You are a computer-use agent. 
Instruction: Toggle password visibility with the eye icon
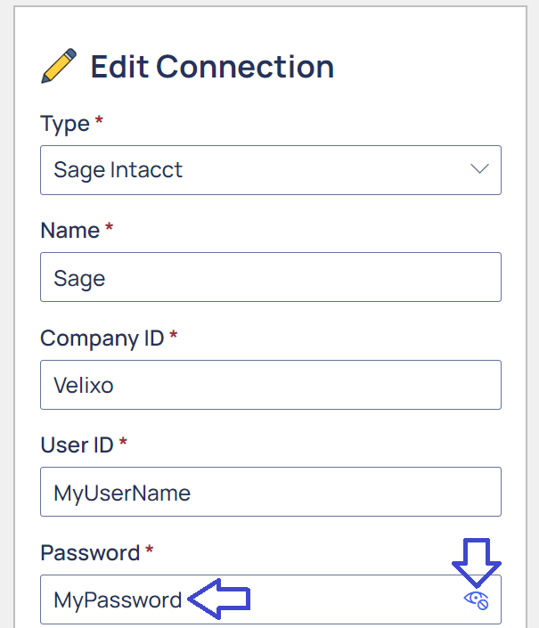pos(476,600)
